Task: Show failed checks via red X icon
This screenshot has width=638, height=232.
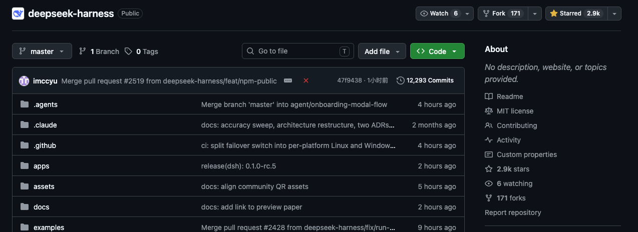Action: (x=306, y=80)
